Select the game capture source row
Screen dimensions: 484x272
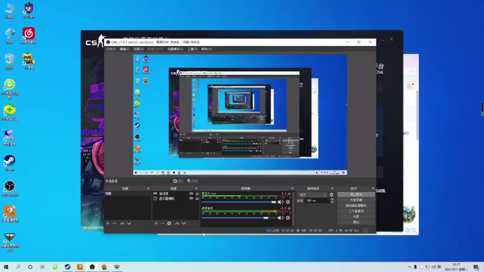[176, 193]
